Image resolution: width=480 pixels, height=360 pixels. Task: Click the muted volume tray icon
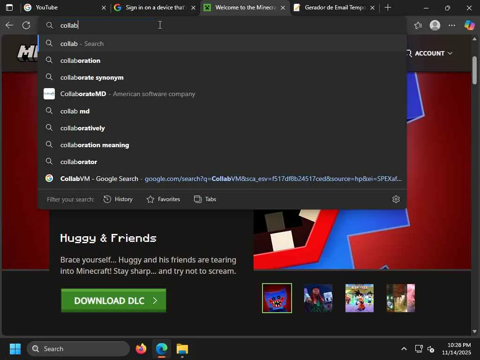point(431,349)
